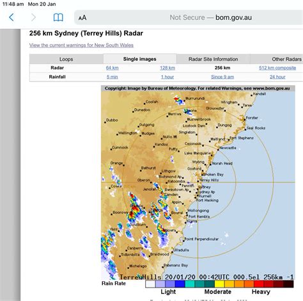The height and width of the screenshot is (301, 303).
Task: Click the 256 km Sydney radar heading
Action: tap(86, 33)
